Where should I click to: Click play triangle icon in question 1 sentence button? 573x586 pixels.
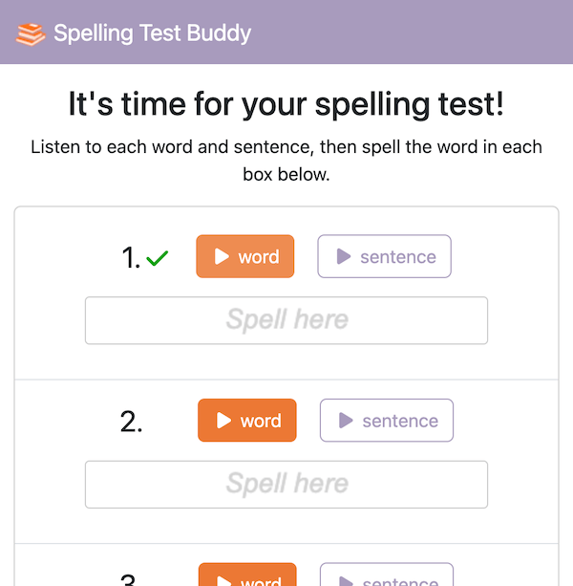(343, 256)
